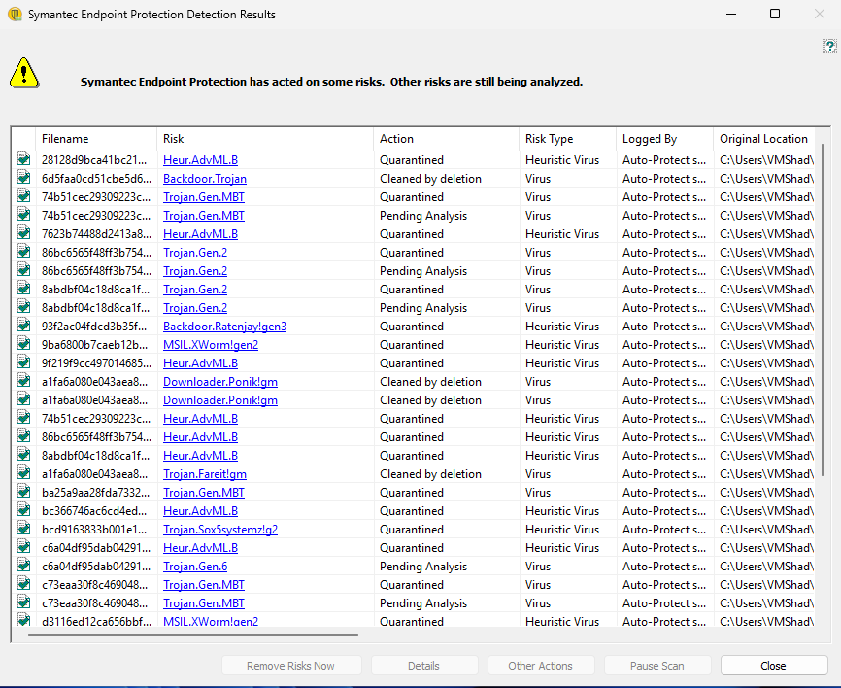The width and height of the screenshot is (841, 688).
Task: Maximize the Detection Results window
Action: [x=775, y=14]
